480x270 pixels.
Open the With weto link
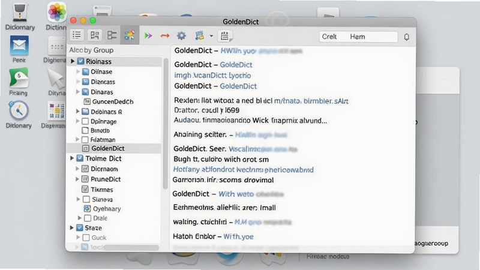[x=236, y=194]
